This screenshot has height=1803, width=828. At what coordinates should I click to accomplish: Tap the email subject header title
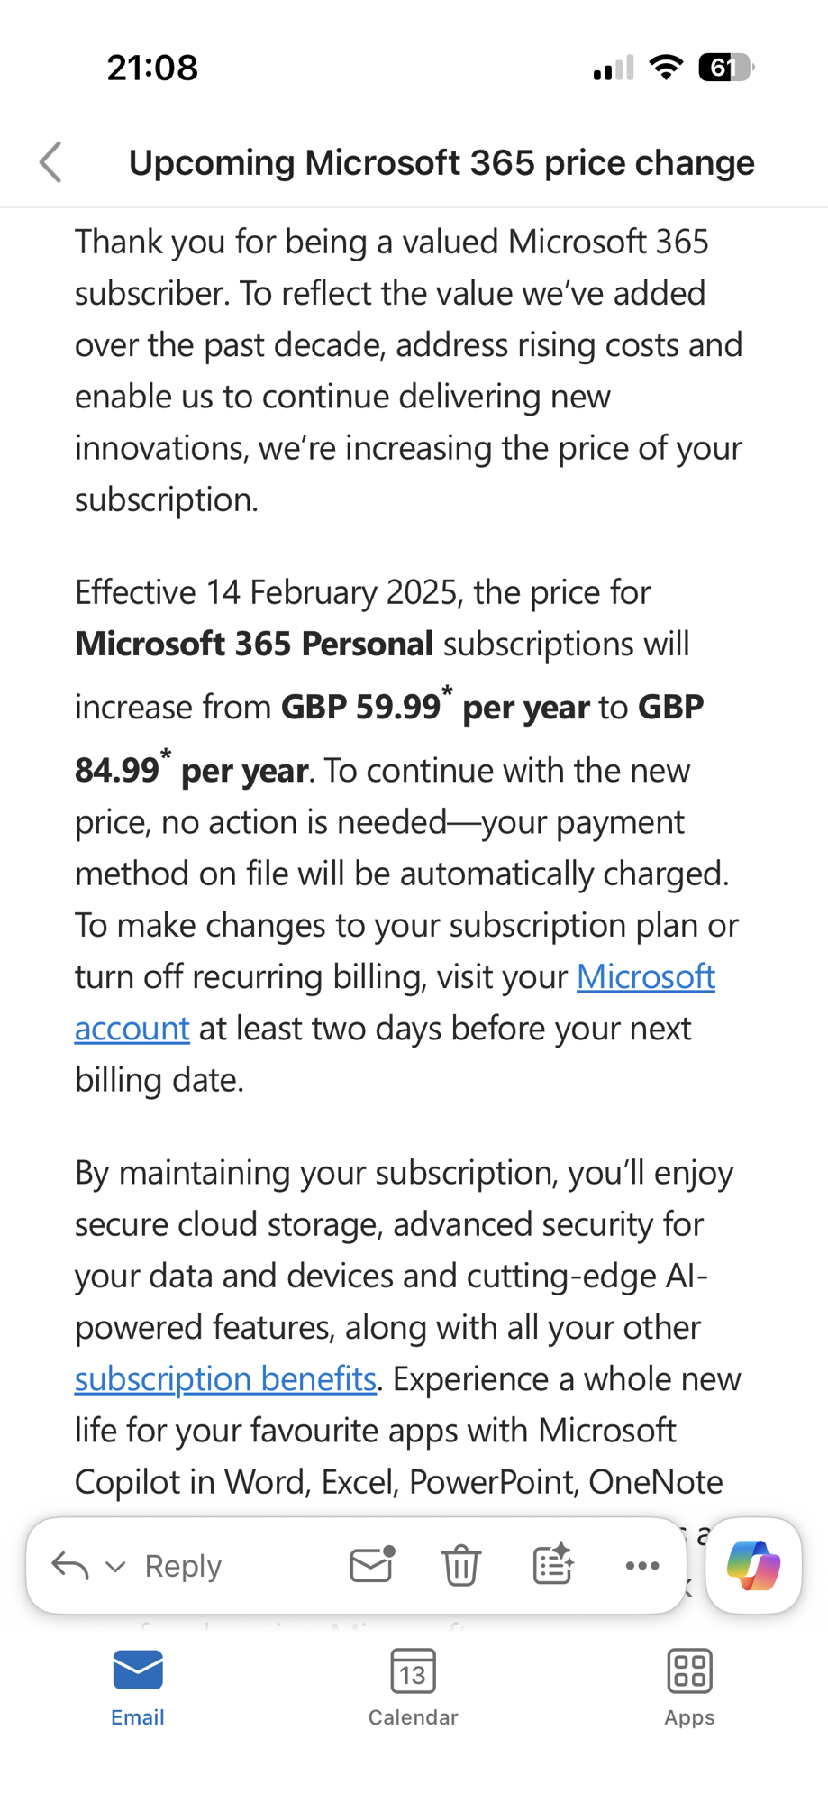pyautogui.click(x=441, y=162)
